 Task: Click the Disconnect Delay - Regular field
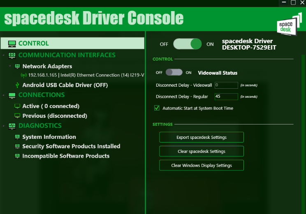[226, 97]
